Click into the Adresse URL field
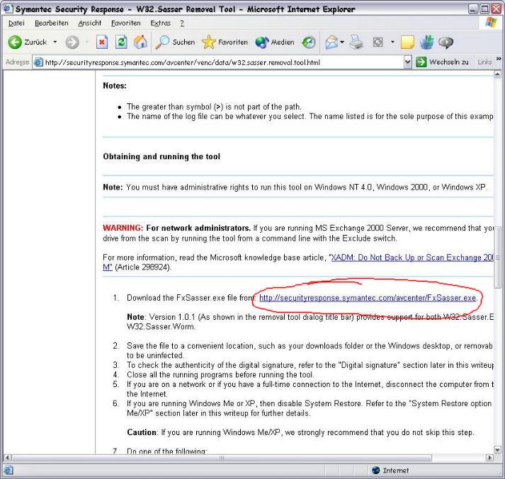 (212, 62)
